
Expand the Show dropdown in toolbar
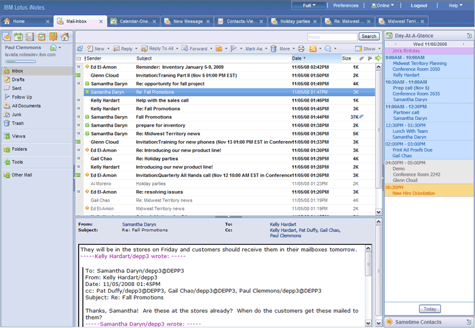coord(368,49)
